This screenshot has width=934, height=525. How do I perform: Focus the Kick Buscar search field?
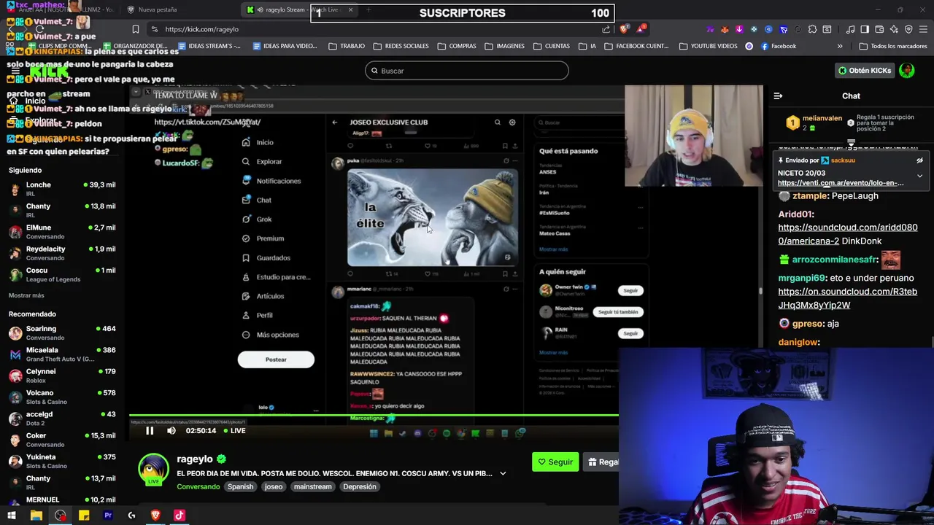tap(467, 71)
